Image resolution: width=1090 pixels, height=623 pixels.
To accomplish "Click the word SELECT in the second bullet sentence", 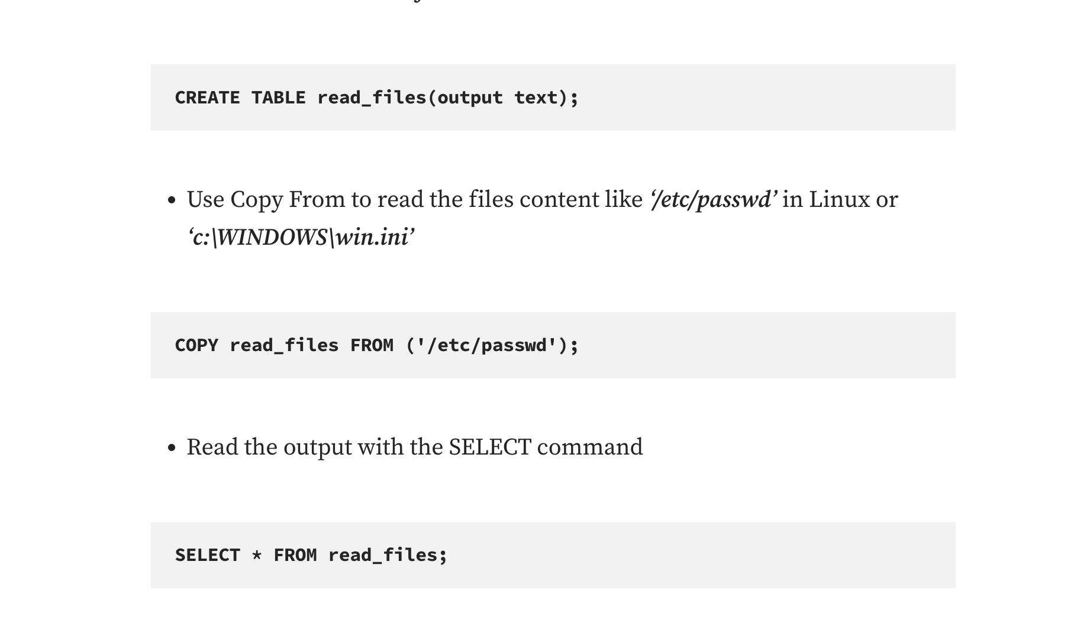I will point(490,447).
